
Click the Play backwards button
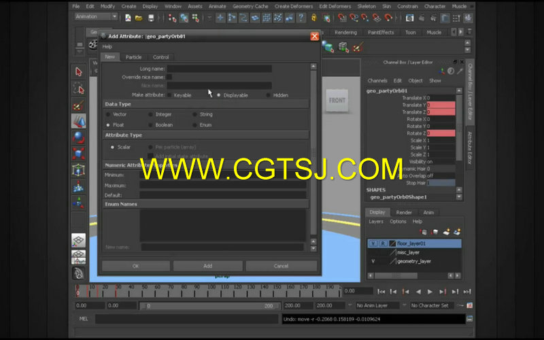point(418,292)
